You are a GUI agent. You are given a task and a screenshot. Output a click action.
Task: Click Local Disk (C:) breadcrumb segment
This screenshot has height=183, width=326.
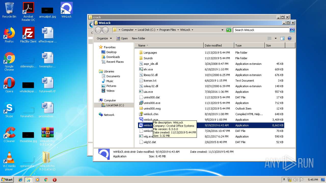click(146, 30)
